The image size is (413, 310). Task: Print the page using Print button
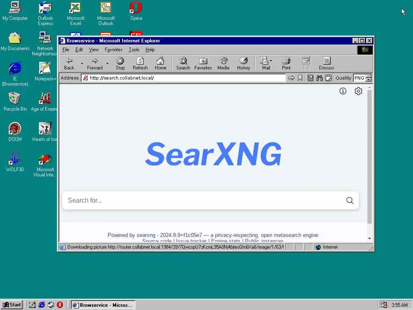(286, 64)
